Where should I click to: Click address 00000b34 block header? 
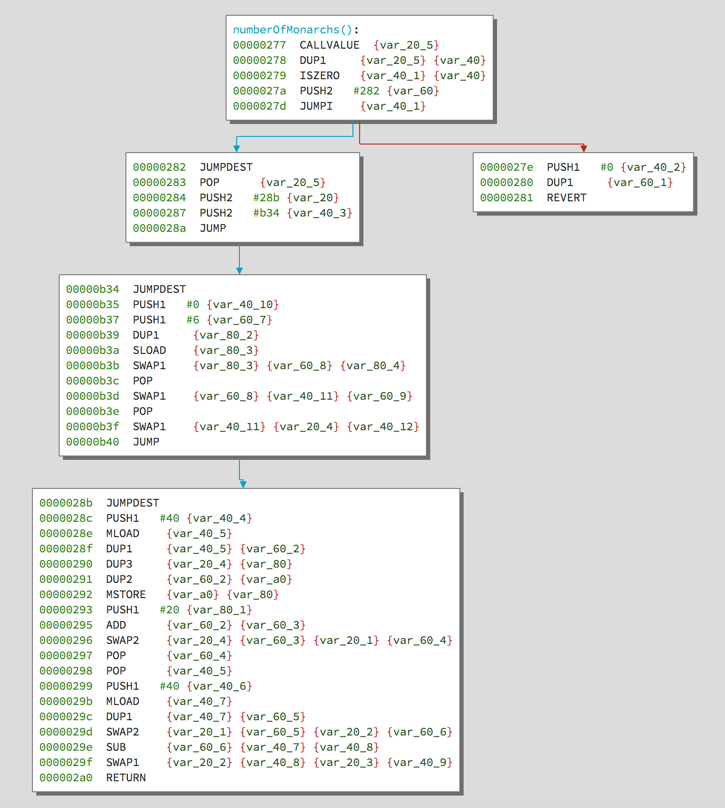[92, 289]
